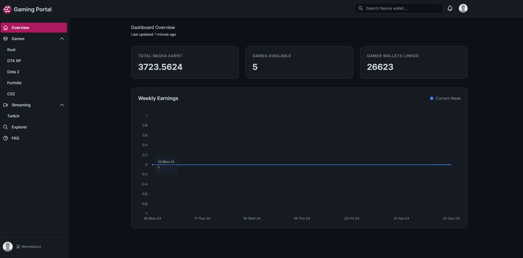
Task: Select the Twitch menu entry
Action: tap(14, 115)
